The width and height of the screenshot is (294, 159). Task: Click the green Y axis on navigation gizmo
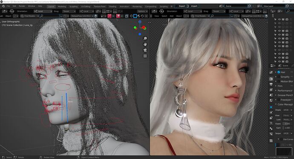(135, 28)
